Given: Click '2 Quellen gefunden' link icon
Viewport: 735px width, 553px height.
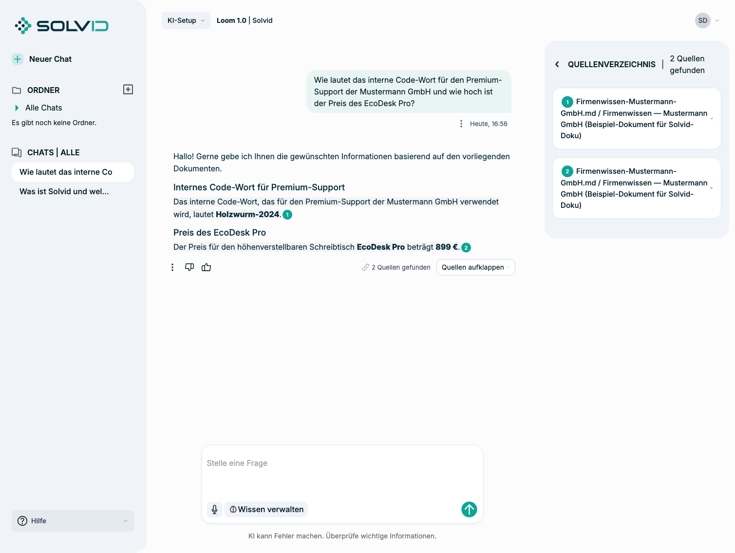Looking at the screenshot, I should (366, 267).
